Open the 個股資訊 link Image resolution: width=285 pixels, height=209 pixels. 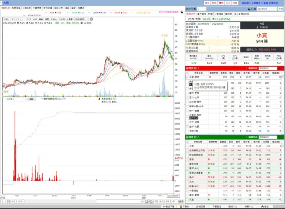246,3
